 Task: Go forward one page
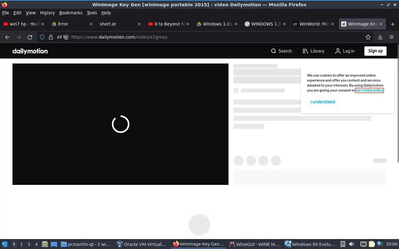[x=19, y=37]
